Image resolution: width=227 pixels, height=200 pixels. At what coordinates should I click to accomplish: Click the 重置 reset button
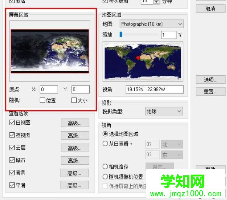pos(210,92)
